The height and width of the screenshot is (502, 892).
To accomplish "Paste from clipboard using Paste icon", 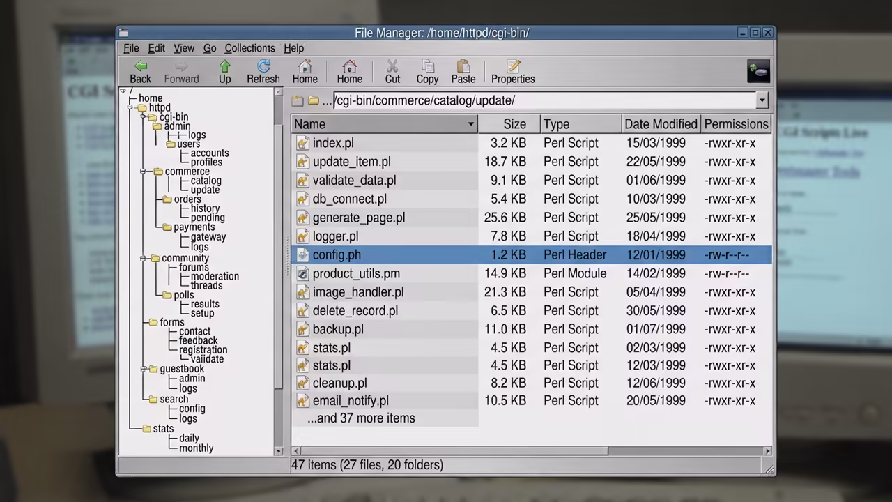I will pyautogui.click(x=463, y=72).
